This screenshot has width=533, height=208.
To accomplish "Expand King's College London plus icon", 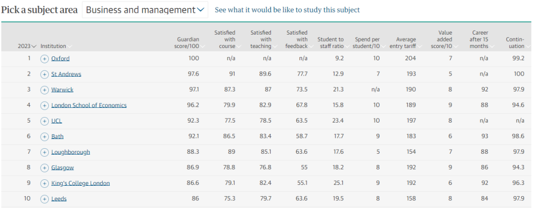I will coord(44,183).
